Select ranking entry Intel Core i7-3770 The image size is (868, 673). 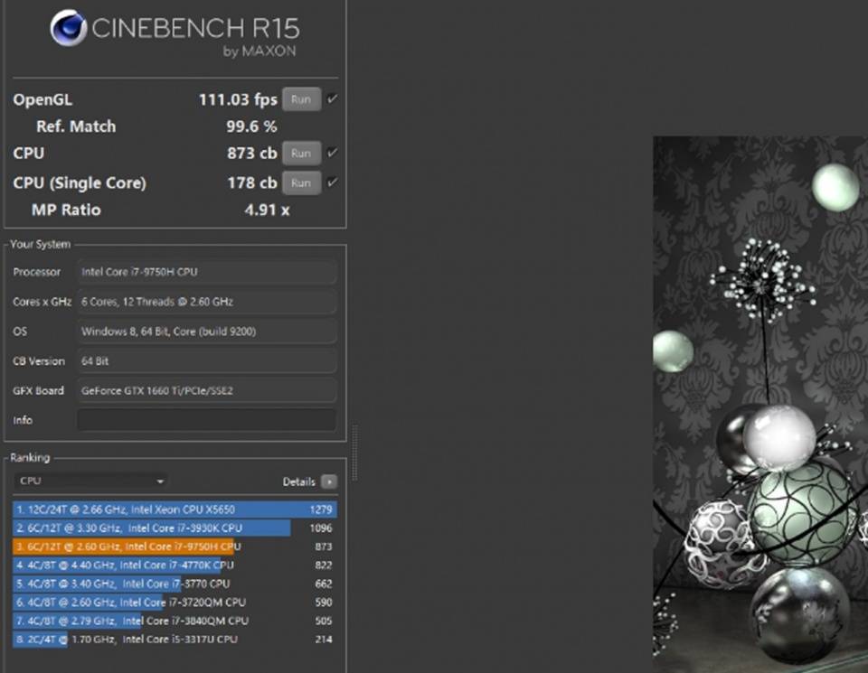(x=175, y=584)
